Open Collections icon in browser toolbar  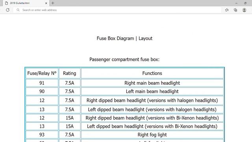coord(235,10)
